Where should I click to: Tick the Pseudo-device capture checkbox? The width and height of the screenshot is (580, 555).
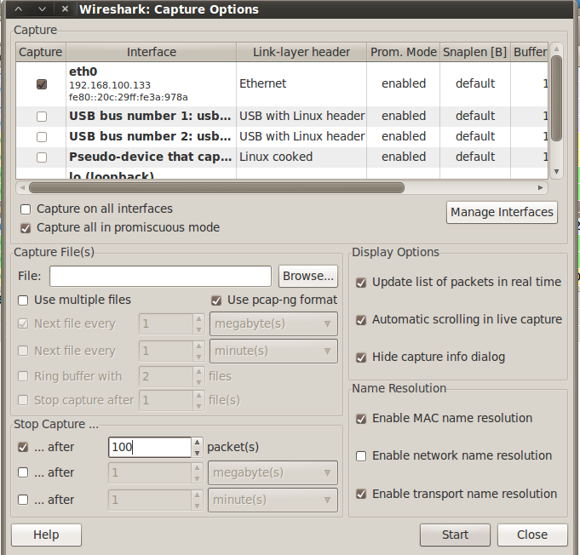(42, 157)
